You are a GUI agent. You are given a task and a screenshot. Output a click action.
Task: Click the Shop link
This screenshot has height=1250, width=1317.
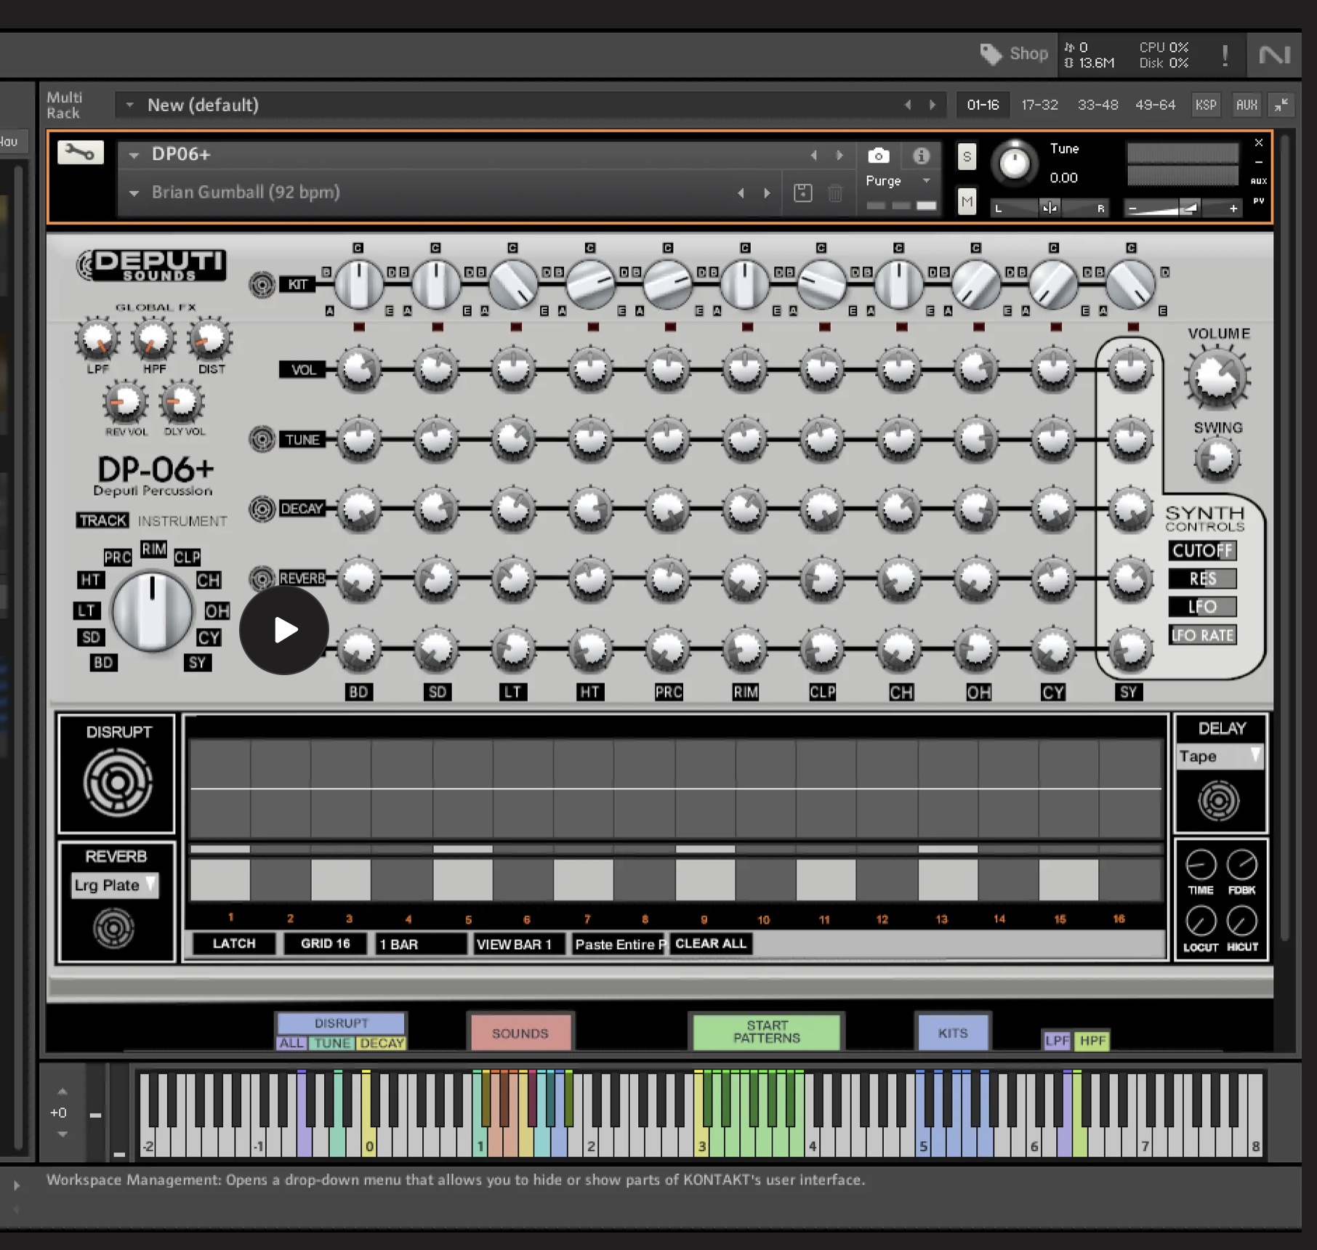tap(1028, 54)
